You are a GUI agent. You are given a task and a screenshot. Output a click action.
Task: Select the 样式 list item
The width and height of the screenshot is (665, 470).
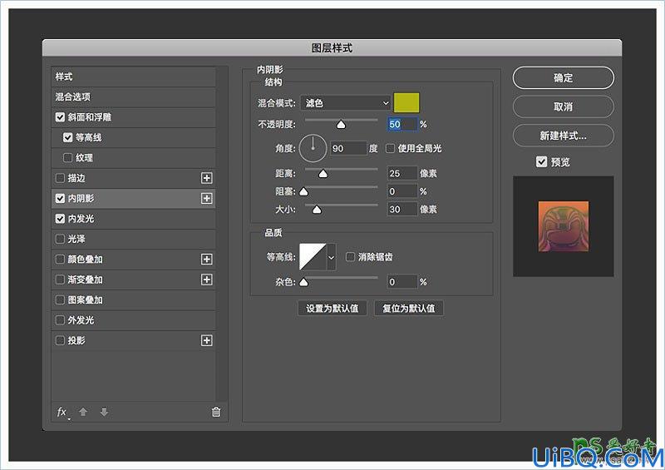(133, 77)
